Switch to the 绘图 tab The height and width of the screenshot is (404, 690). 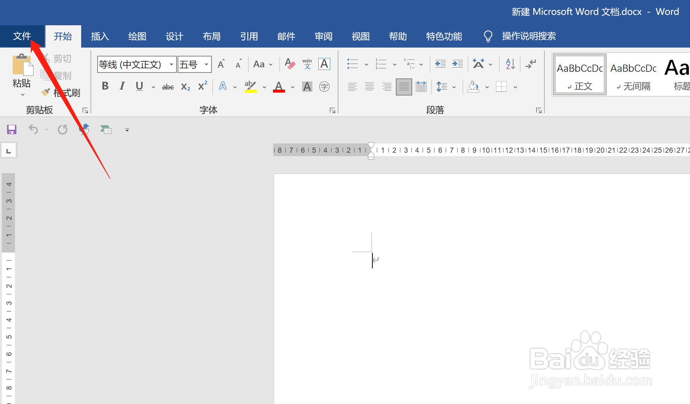pos(137,36)
